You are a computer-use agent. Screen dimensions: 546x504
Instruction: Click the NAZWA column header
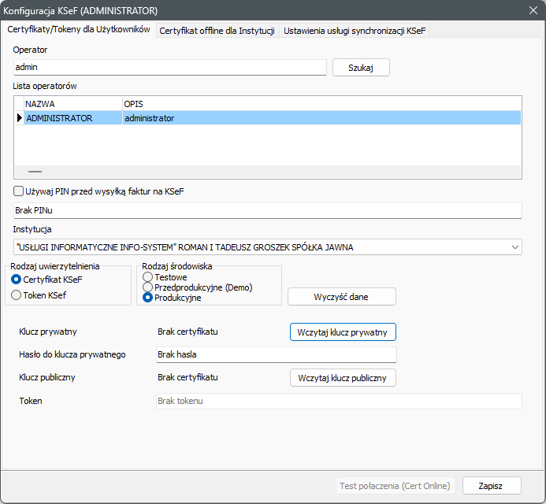[71, 103]
